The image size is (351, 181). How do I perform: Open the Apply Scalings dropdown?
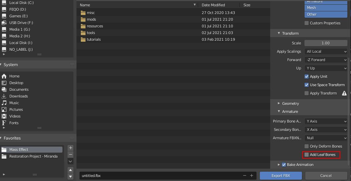point(326,51)
